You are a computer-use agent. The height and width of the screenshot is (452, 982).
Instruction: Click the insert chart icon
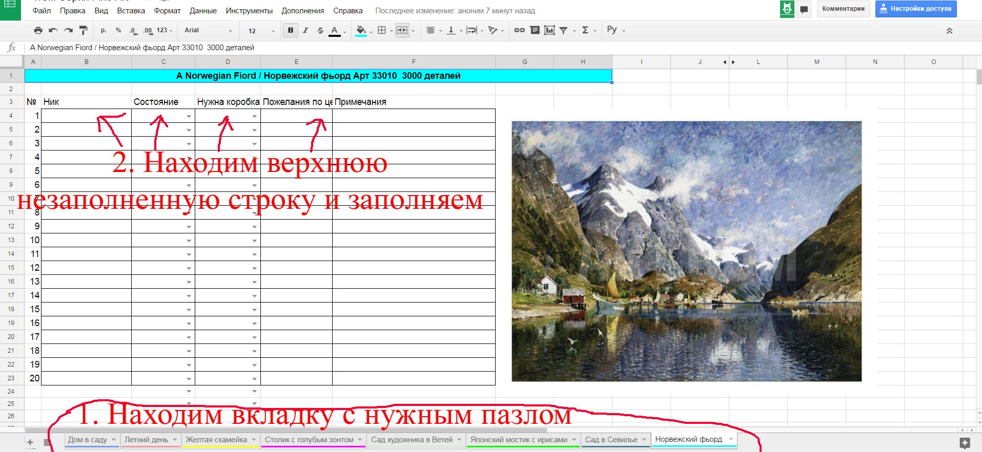(x=549, y=31)
